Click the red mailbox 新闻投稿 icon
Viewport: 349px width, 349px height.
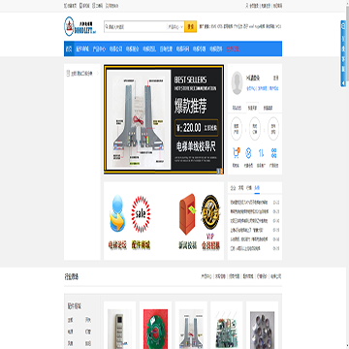coord(188,214)
